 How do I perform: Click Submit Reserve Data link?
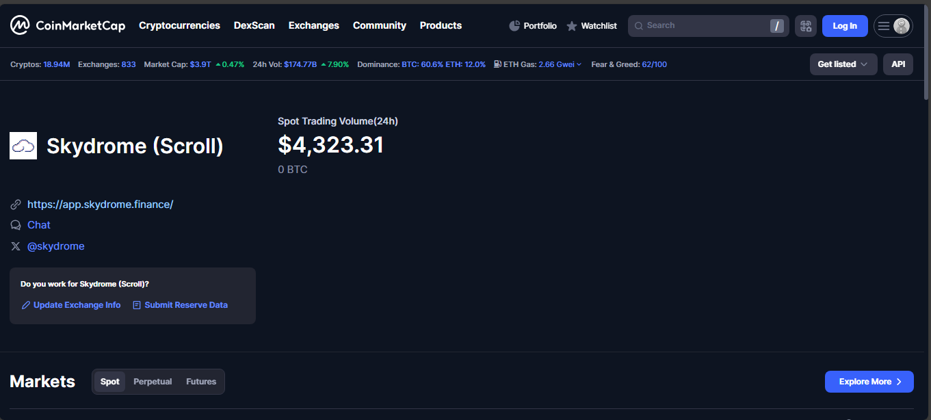[180, 305]
